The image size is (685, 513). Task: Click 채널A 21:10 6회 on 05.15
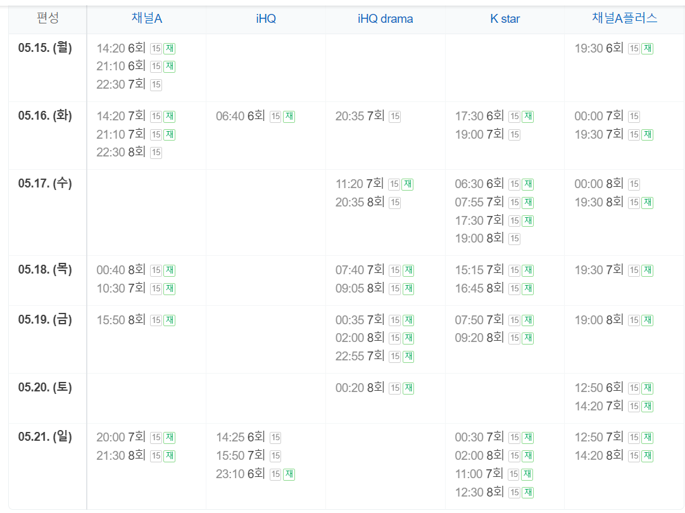click(121, 66)
